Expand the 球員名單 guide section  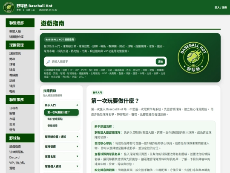click(x=61, y=156)
